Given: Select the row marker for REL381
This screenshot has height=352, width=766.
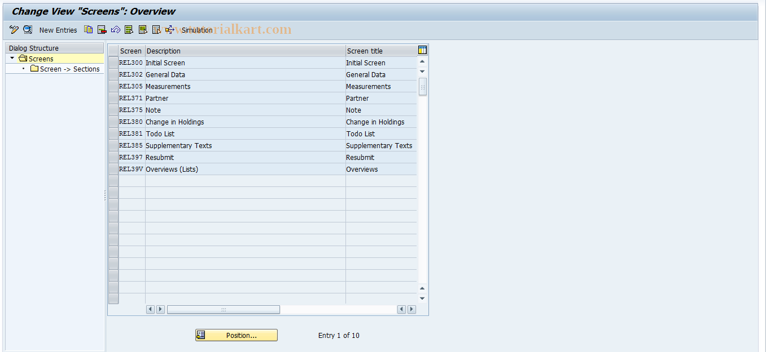Looking at the screenshot, I should pyautogui.click(x=113, y=133).
